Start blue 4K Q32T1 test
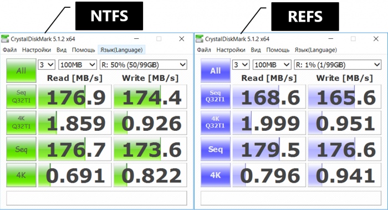 click(x=216, y=122)
